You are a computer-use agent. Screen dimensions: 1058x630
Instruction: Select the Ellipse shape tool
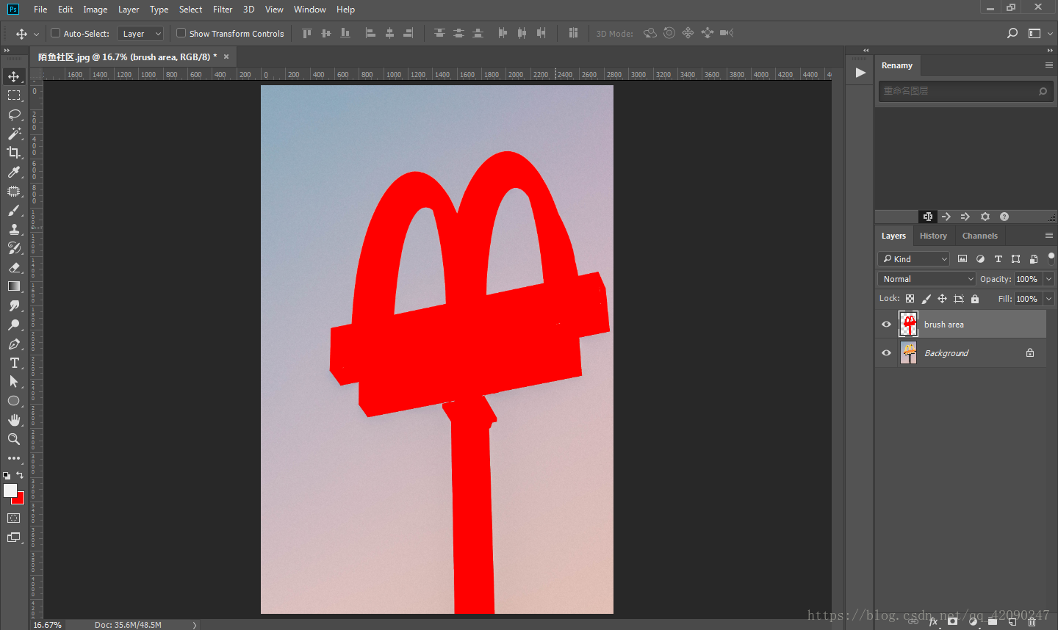(14, 401)
